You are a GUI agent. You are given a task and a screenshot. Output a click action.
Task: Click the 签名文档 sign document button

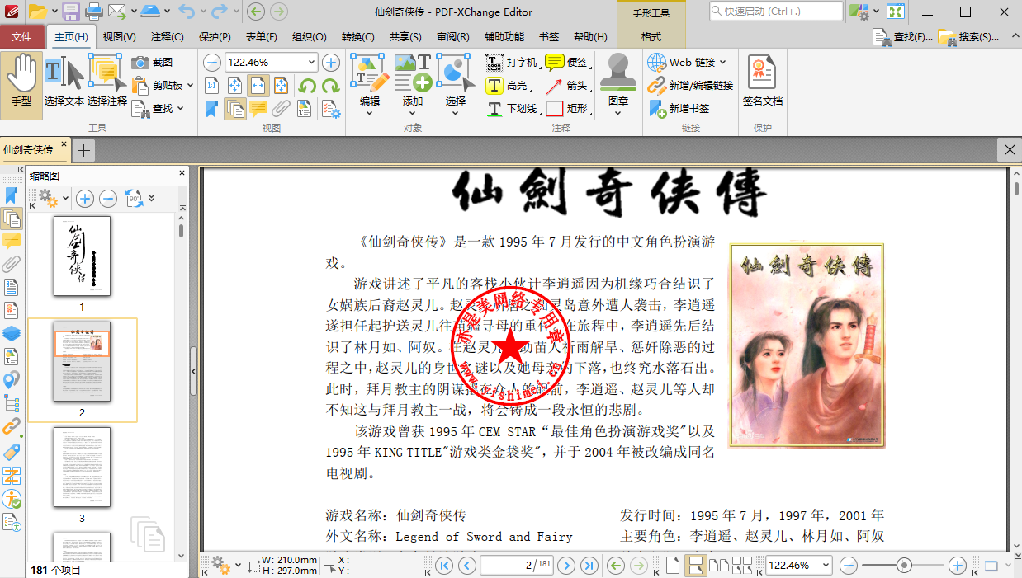click(x=762, y=82)
